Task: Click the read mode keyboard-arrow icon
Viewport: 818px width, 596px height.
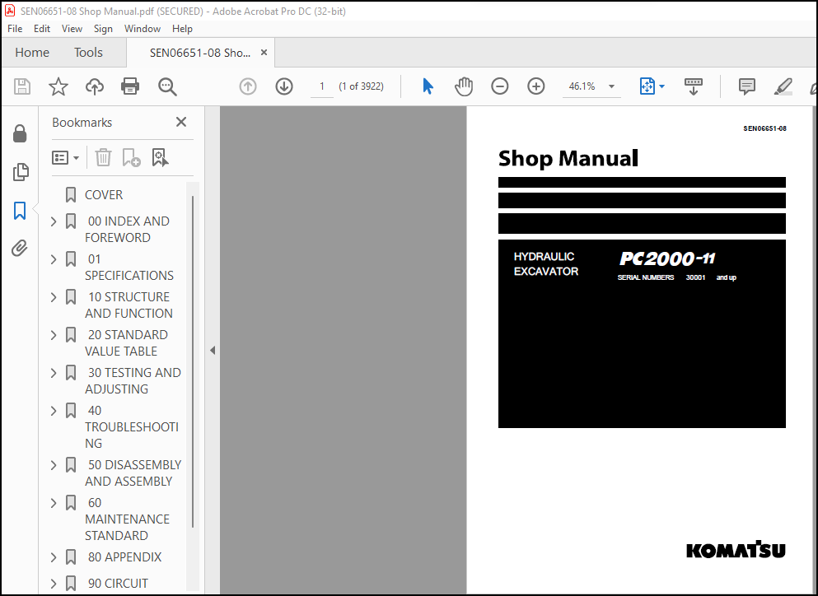Action: [x=694, y=86]
